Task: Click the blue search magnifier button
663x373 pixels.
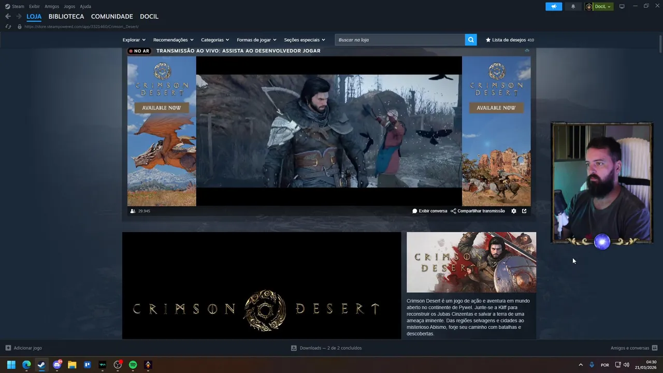Action: (x=471, y=40)
